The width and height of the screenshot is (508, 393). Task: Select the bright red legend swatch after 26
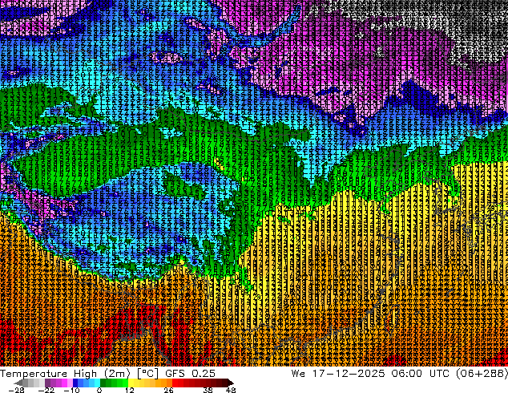coord(175,383)
